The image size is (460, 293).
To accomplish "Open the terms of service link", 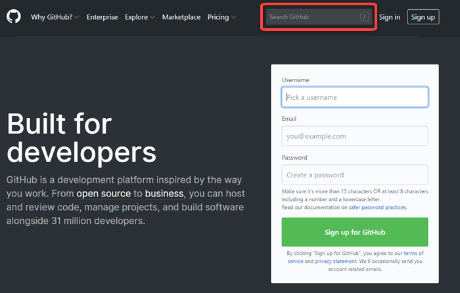I will (413, 253).
